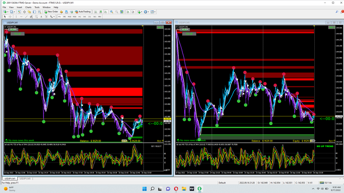The image size is (344, 193).
Task: Toggle Chart Shift option
Action: tap(133, 12)
